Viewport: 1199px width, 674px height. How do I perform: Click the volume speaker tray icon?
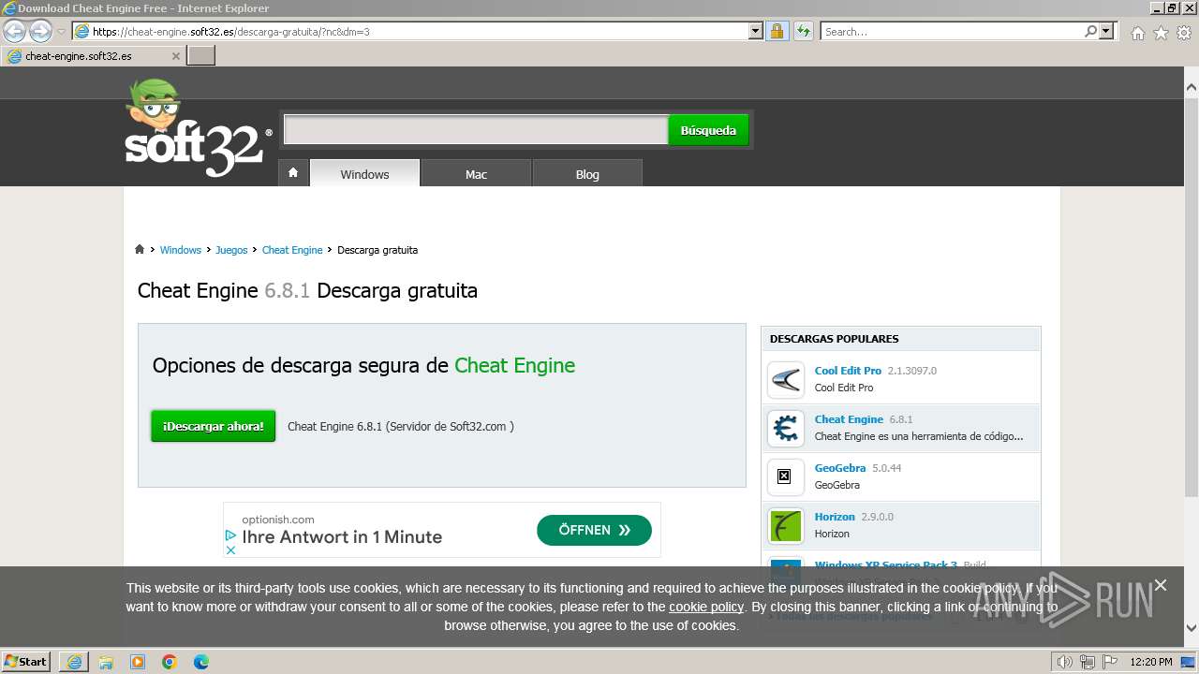(x=1065, y=662)
